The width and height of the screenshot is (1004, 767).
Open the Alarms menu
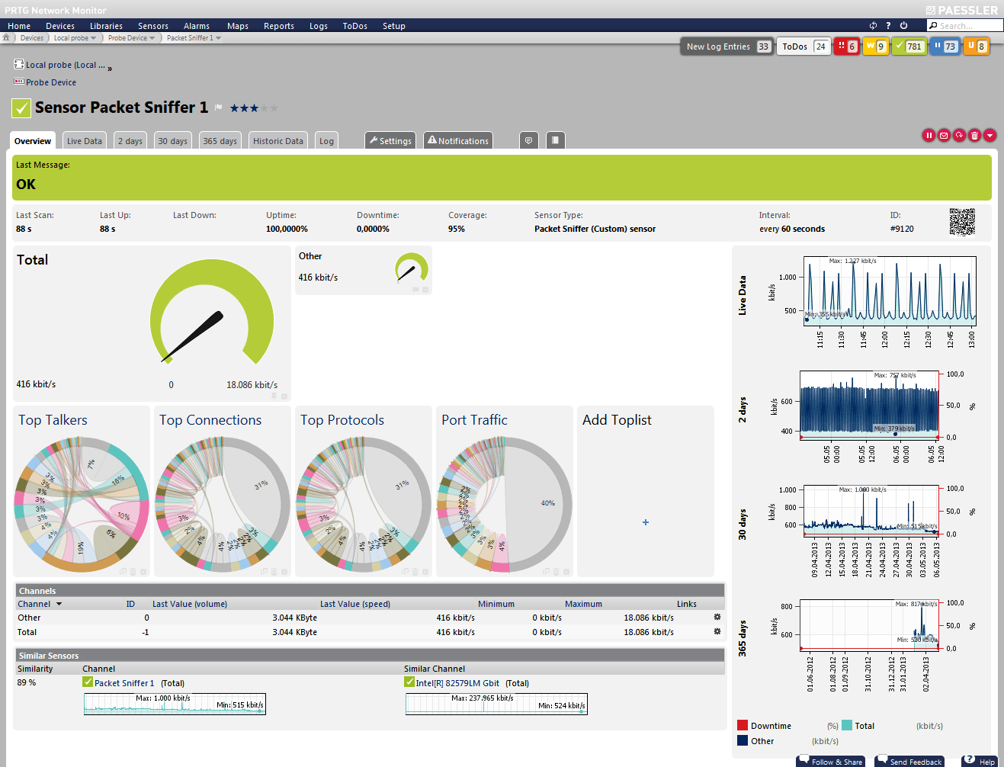point(197,26)
